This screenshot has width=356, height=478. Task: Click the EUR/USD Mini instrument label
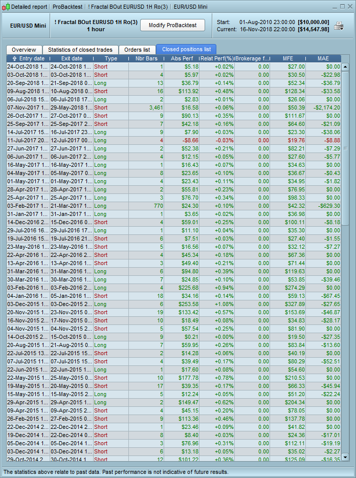pyautogui.click(x=28, y=26)
